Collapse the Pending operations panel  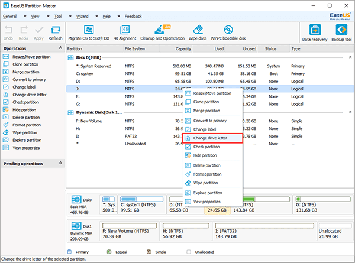[x=60, y=163]
